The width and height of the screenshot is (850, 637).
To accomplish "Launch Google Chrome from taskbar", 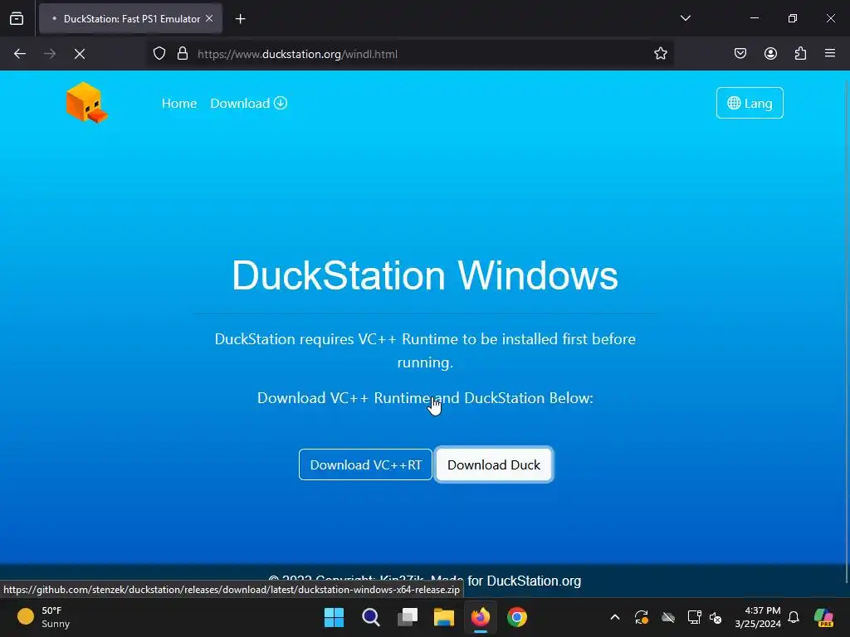I will [517, 617].
